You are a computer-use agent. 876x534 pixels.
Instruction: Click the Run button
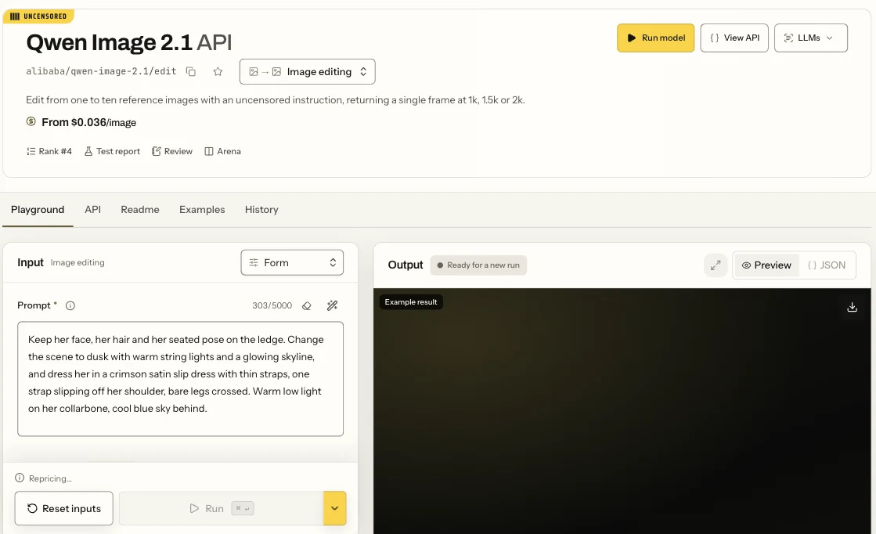click(x=222, y=508)
